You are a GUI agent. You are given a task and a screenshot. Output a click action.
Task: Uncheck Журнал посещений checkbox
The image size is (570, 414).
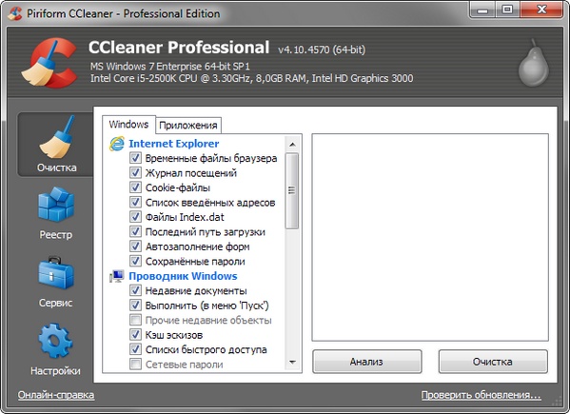(x=135, y=172)
